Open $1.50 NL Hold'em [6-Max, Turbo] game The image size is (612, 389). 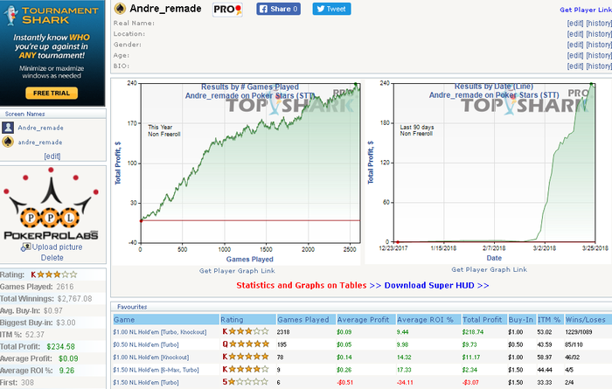[x=156, y=370]
